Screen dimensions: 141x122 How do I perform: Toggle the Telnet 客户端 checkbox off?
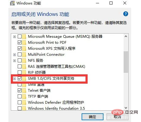point(19,91)
